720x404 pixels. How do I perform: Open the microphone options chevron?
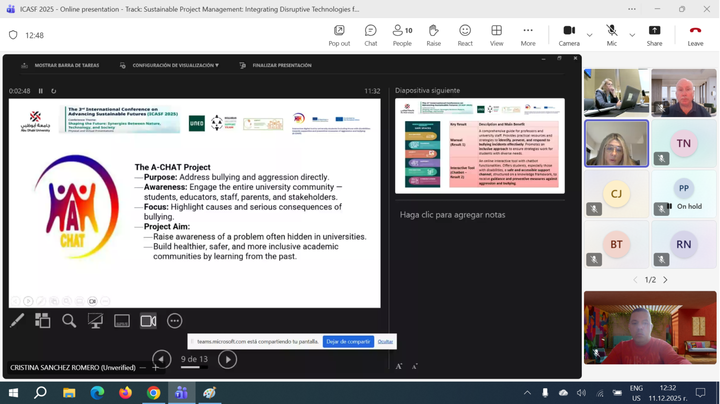(x=631, y=35)
